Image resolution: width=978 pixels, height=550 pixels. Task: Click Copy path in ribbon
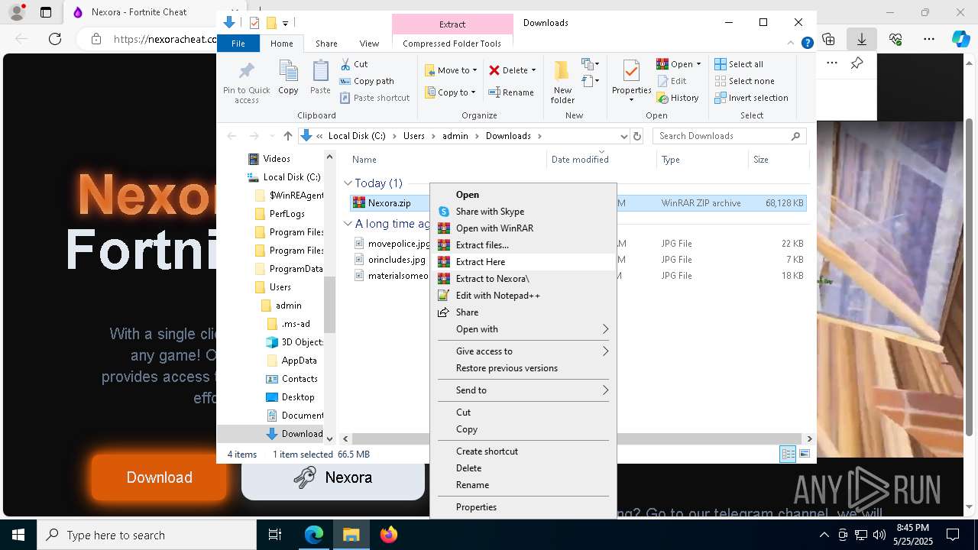pos(367,81)
